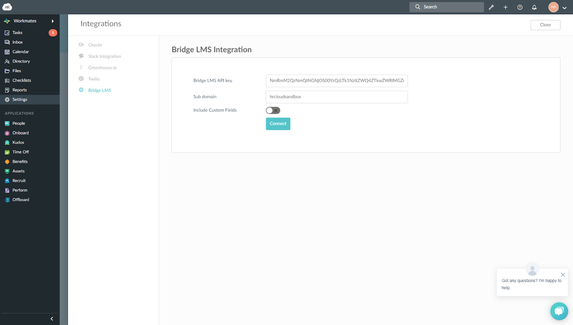The width and height of the screenshot is (573, 325).
Task: Select Twilio integration
Action: (x=94, y=79)
